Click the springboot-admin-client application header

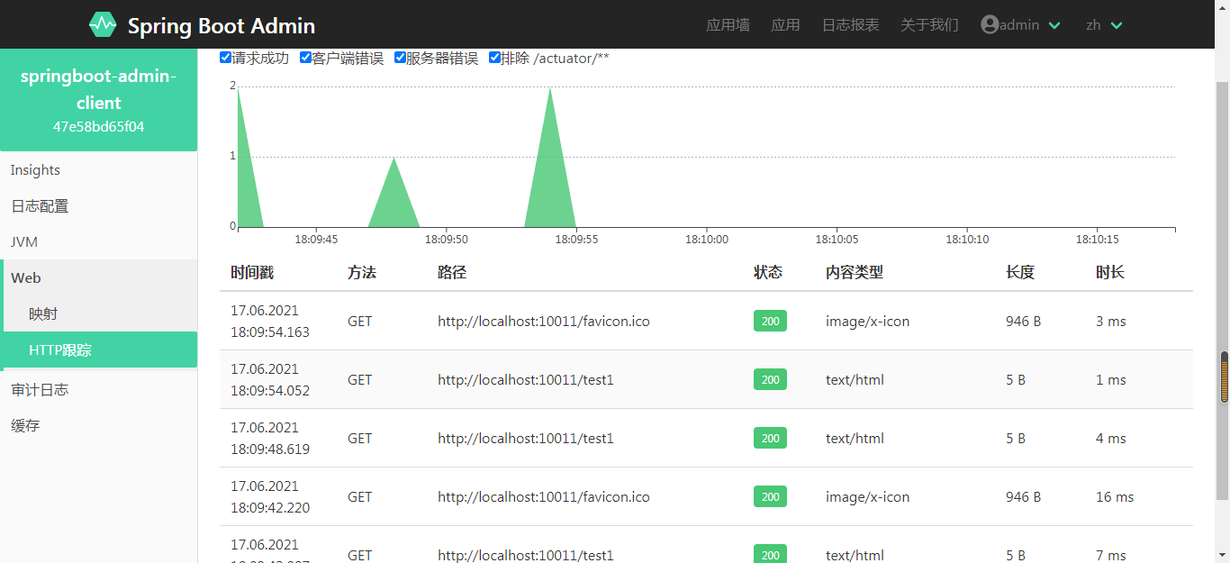(x=98, y=89)
